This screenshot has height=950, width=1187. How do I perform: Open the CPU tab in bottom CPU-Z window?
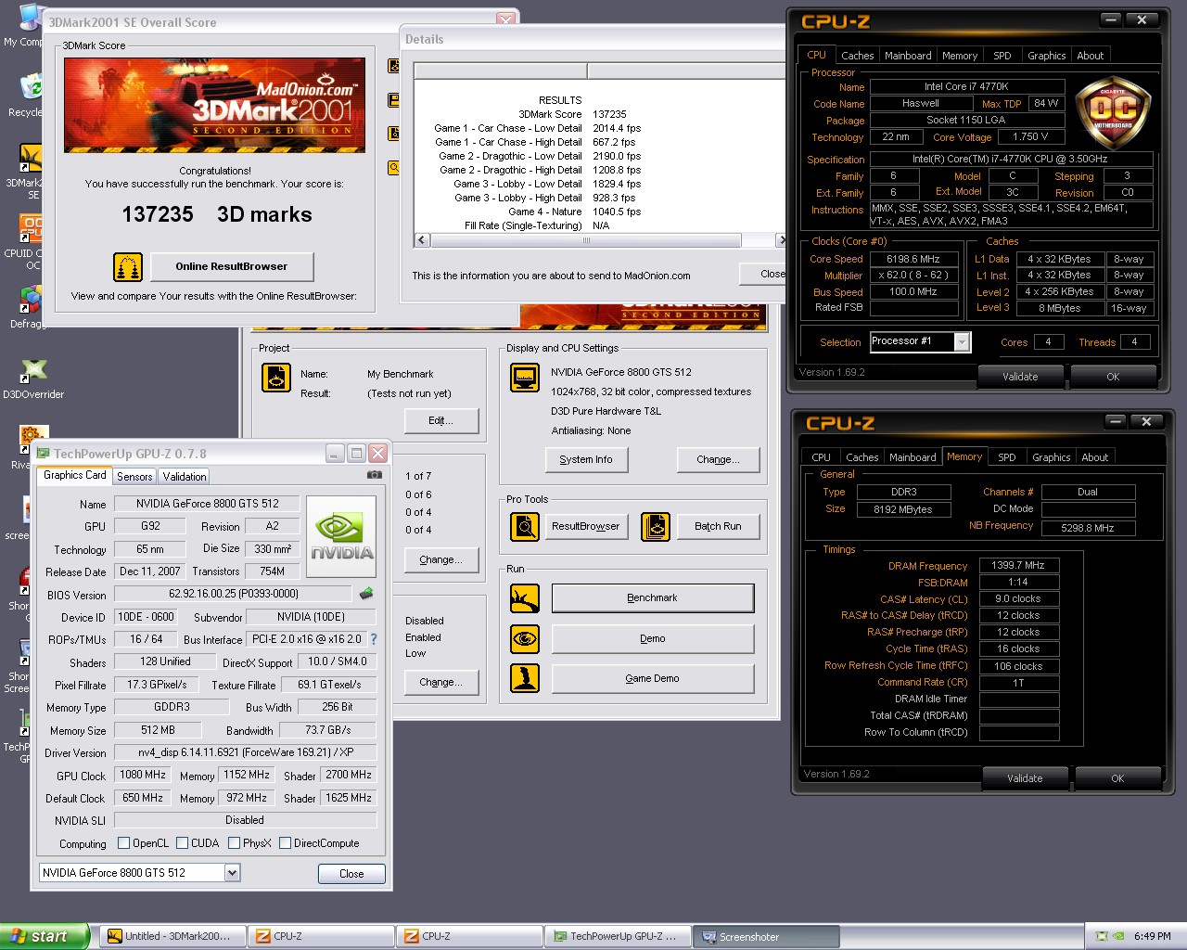coord(821,457)
